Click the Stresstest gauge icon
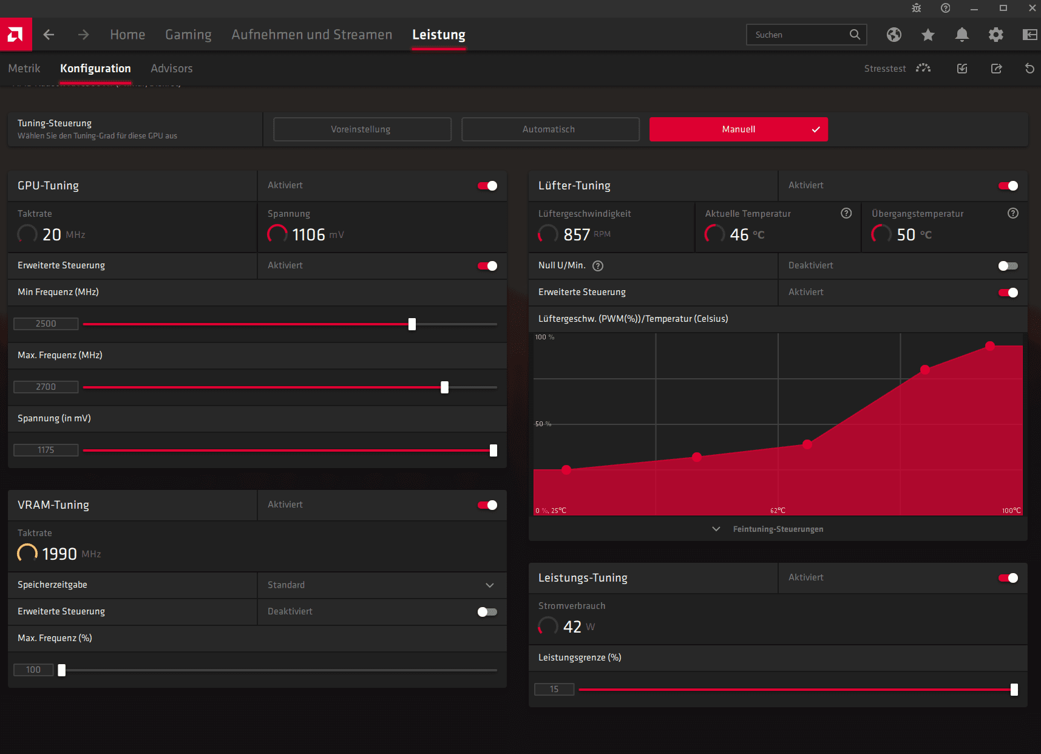 (923, 68)
